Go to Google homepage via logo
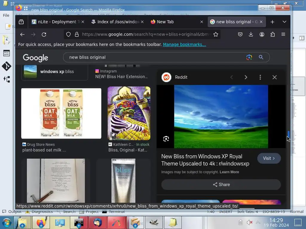The height and width of the screenshot is (229, 306). click(35, 58)
